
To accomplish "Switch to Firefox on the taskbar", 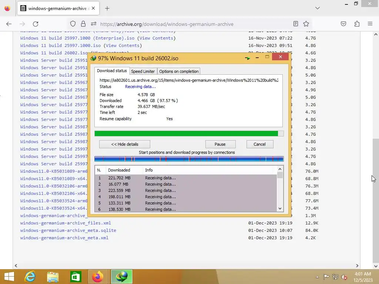I will (x=98, y=277).
